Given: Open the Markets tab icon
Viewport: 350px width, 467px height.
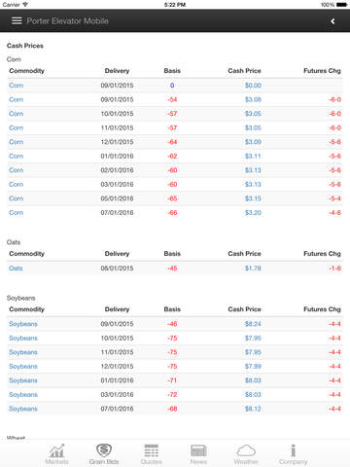Looking at the screenshot, I should pos(56,450).
